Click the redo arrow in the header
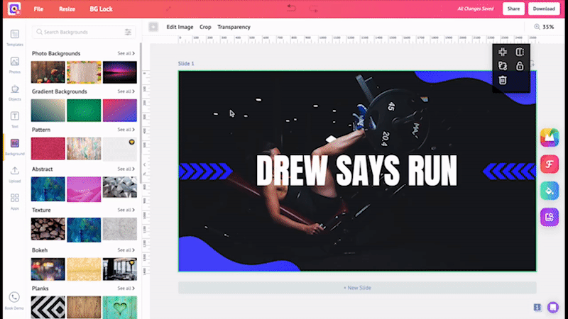The height and width of the screenshot is (319, 568). (314, 9)
